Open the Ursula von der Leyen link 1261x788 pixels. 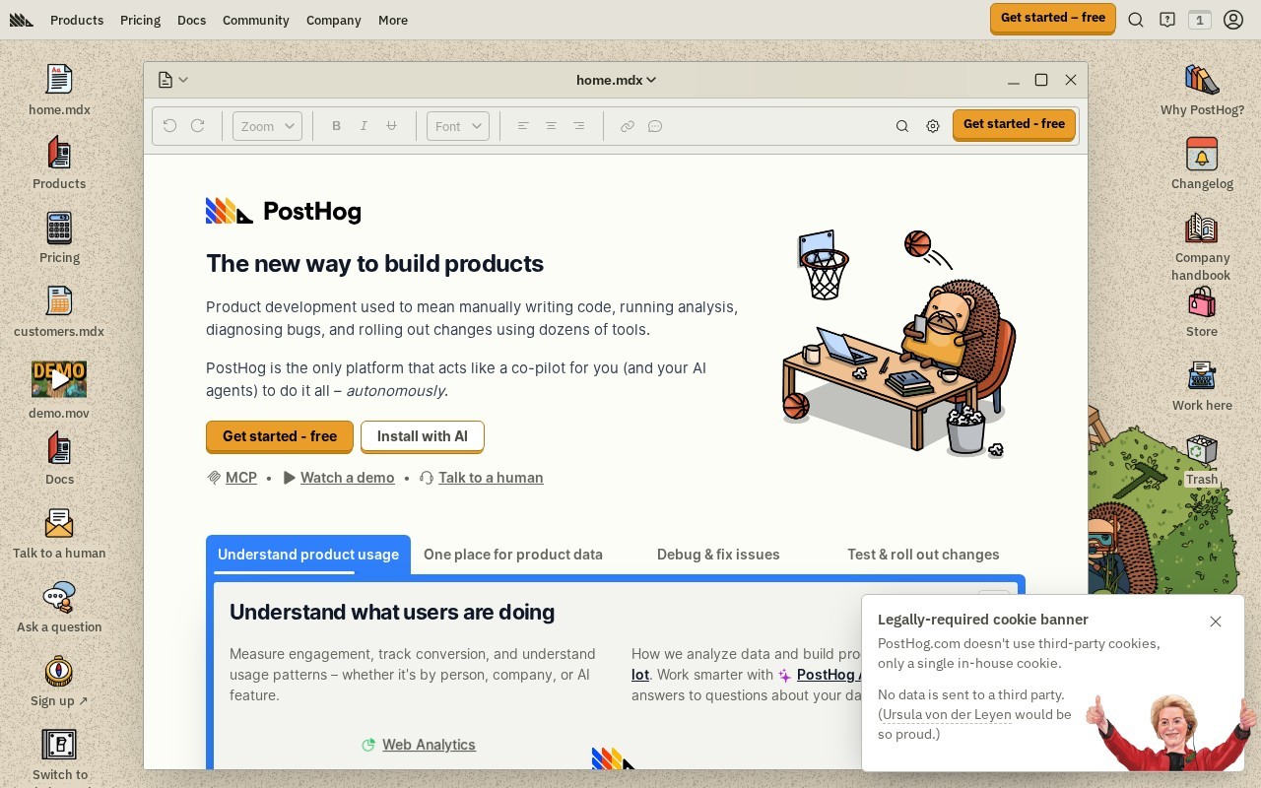pyautogui.click(x=947, y=714)
